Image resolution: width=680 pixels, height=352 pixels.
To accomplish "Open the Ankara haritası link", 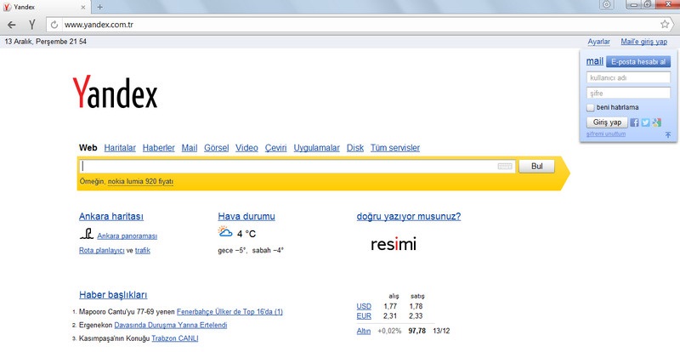I will [x=111, y=216].
